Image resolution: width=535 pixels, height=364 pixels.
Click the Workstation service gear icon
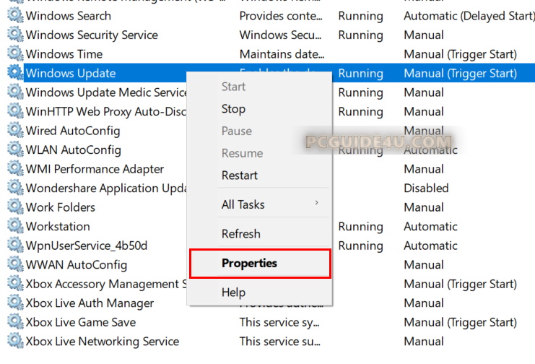[x=14, y=227]
